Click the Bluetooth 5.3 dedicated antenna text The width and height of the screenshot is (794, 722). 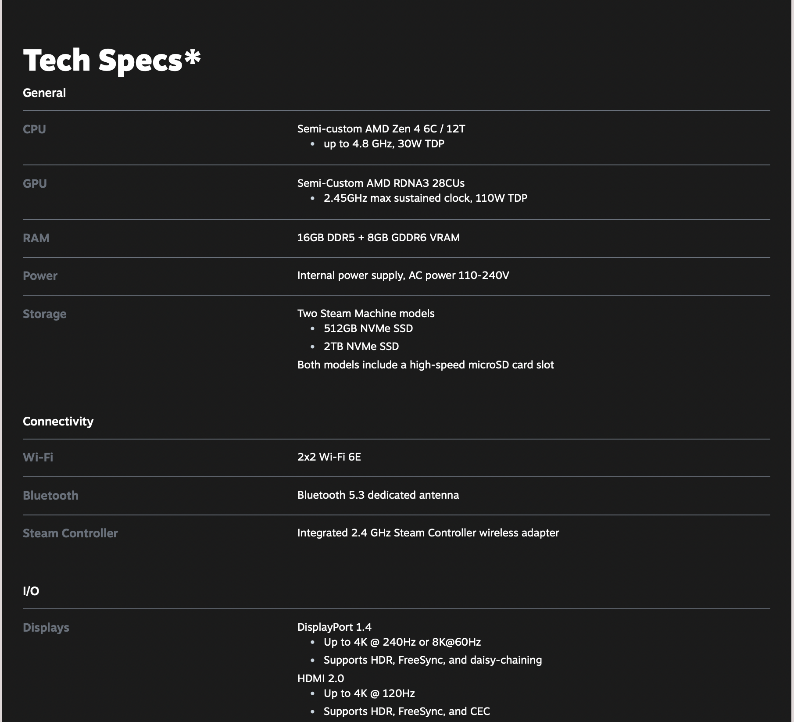click(378, 495)
